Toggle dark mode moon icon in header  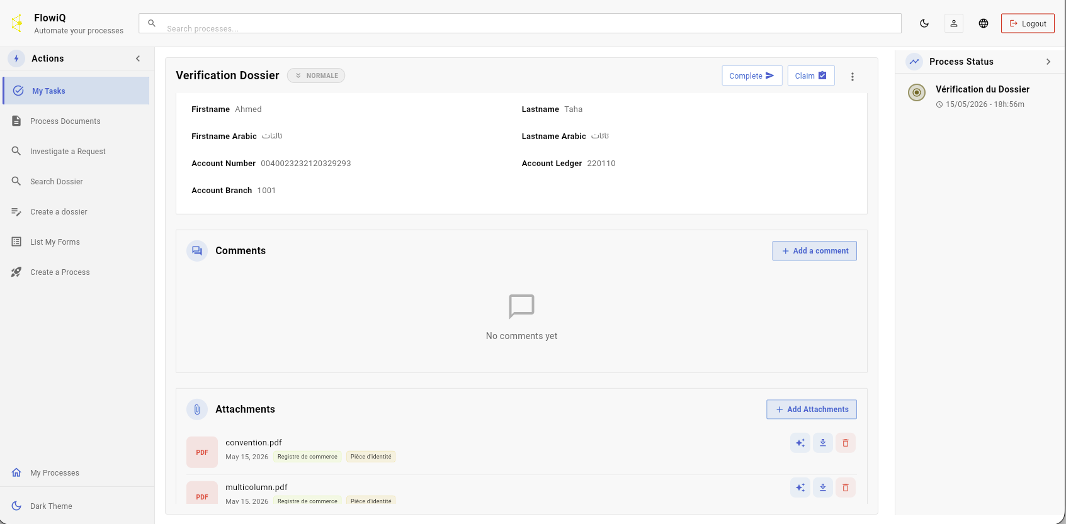point(924,23)
